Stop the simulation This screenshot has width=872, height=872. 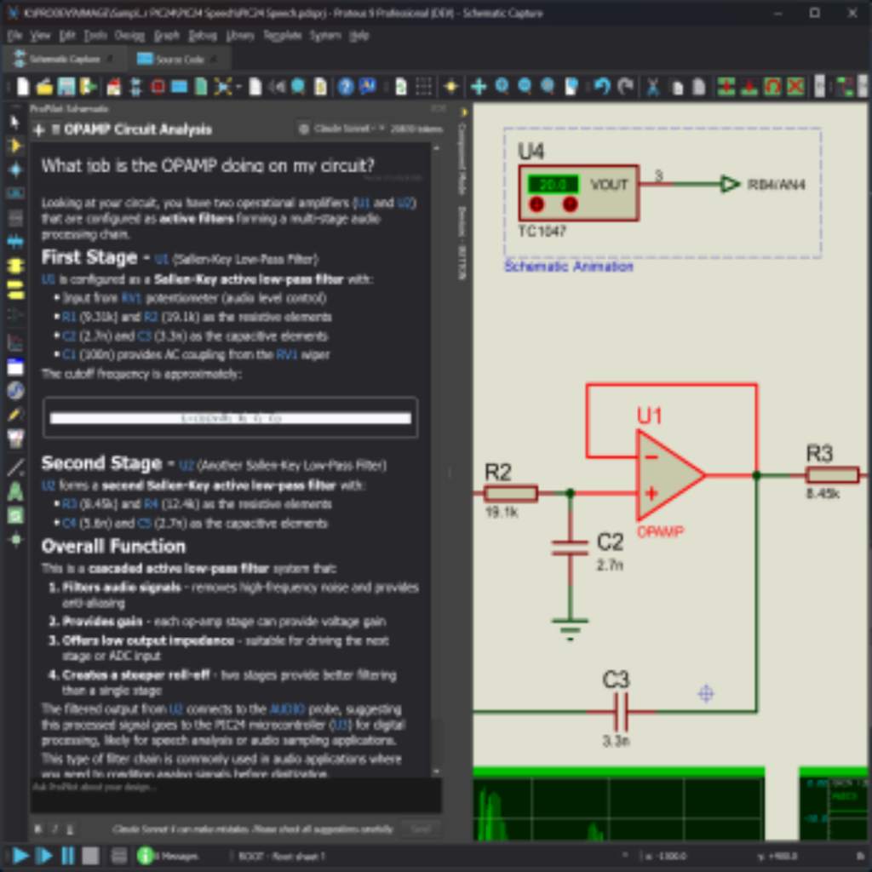pyautogui.click(x=90, y=856)
